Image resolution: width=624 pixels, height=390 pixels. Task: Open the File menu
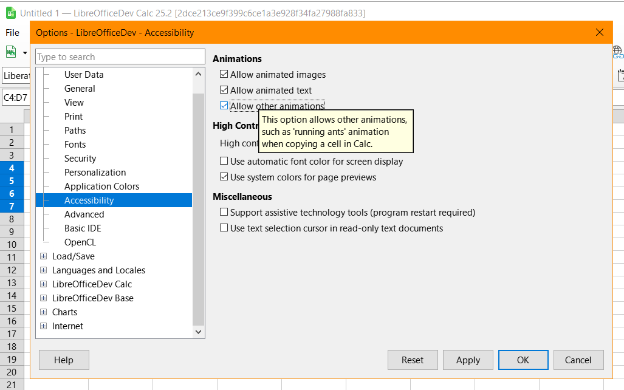point(12,33)
